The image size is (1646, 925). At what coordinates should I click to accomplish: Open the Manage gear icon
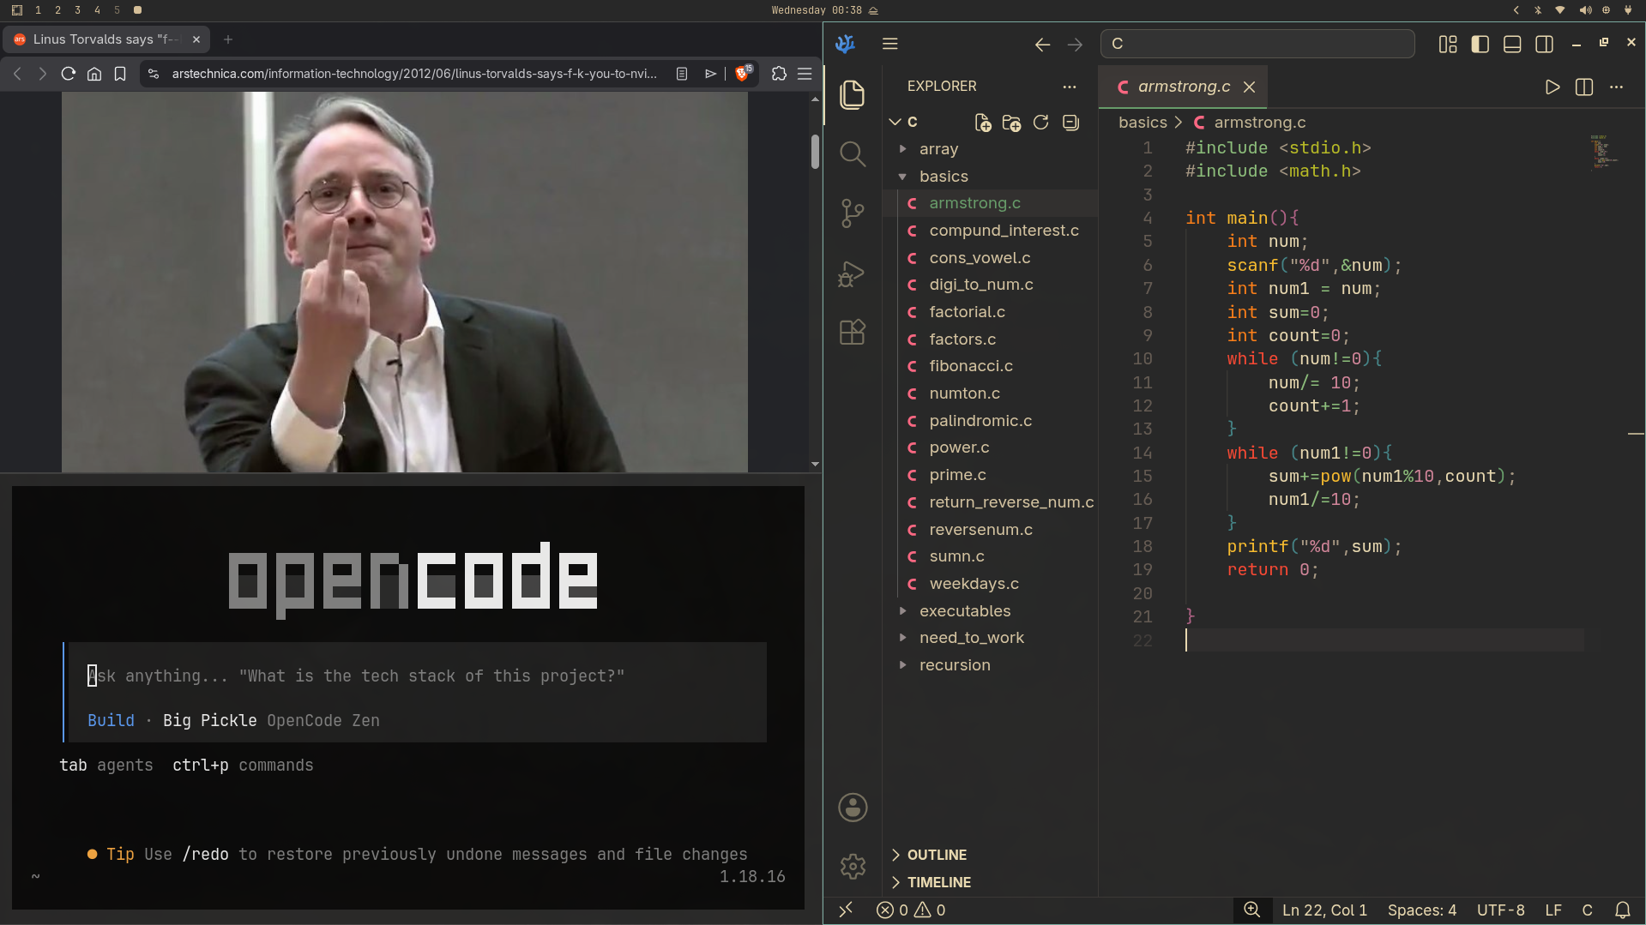pos(853,867)
